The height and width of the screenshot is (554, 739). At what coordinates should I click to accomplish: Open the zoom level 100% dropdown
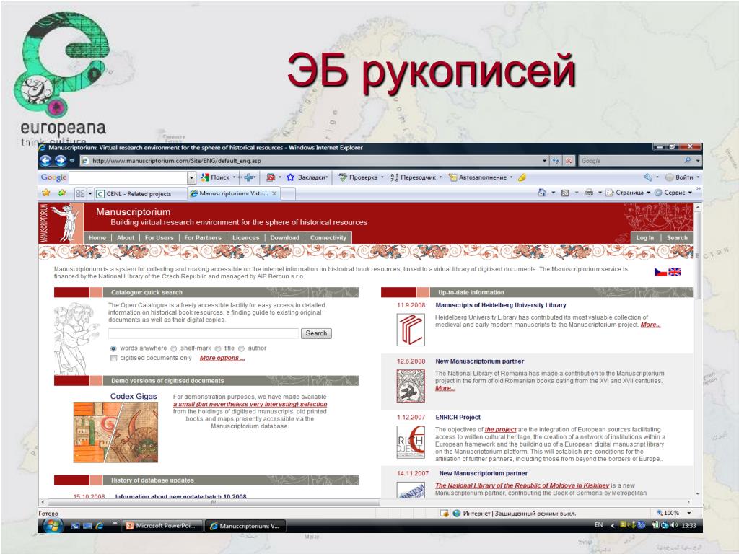[689, 513]
